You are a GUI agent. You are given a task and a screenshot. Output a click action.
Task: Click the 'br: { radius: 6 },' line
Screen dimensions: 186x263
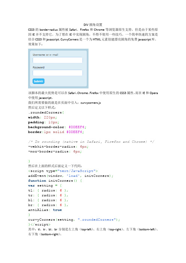tap(48, 205)
